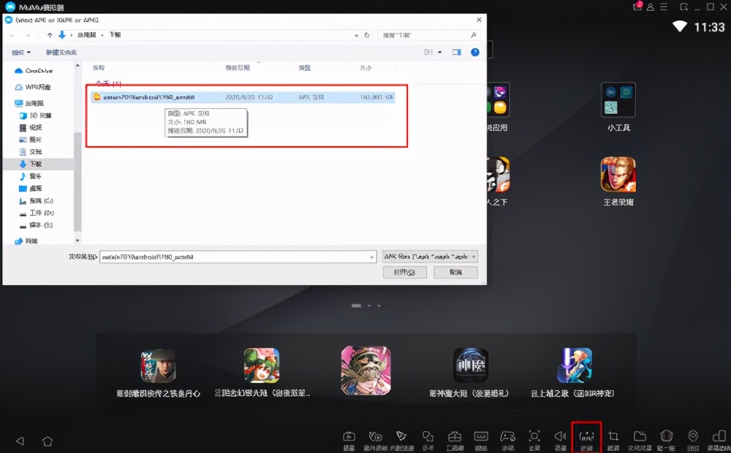731x453 pixels.
Task: Sort by the Name column header
Action: tap(99, 68)
